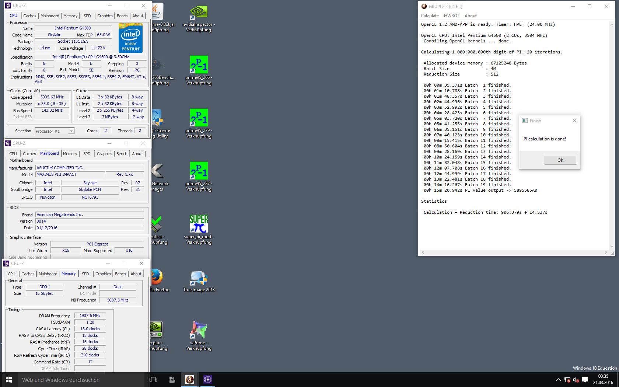Click the Intel Pentium logo in CPU-Z
Image resolution: width=619 pixels, height=387 pixels.
coord(130,38)
